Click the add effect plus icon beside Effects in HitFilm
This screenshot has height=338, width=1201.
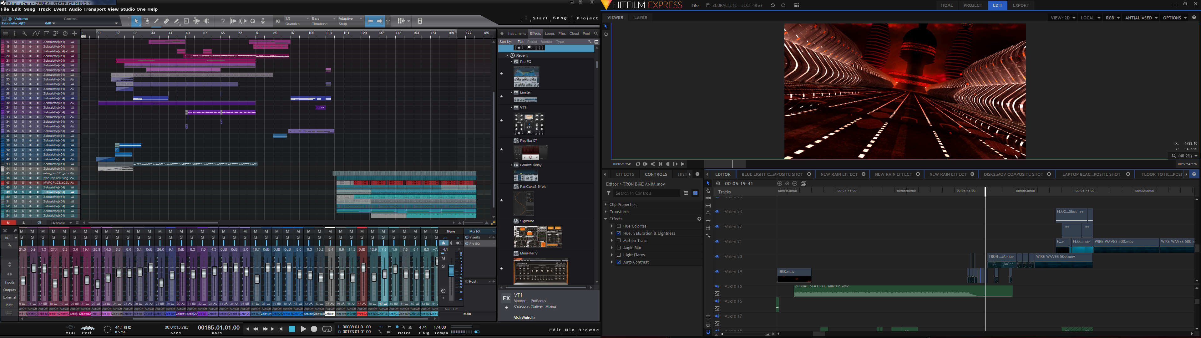point(699,219)
